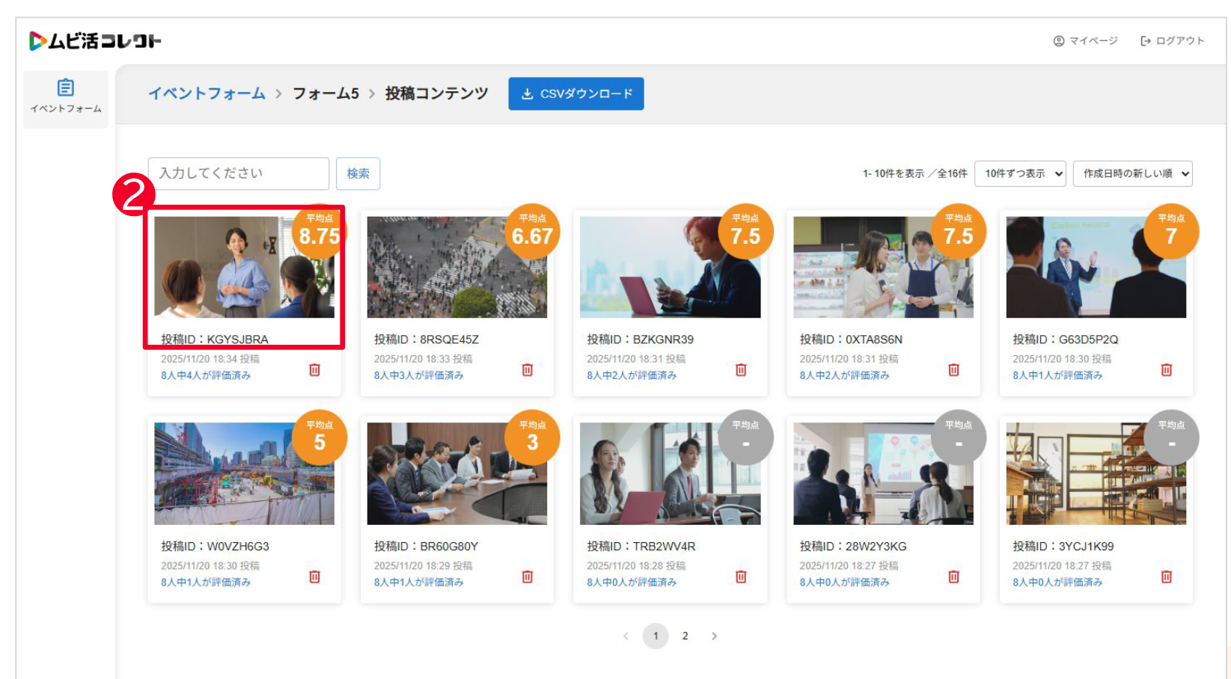Delete post 0XTA8S6N with trash icon
Viewport: 1231px width, 679px height.
tap(953, 370)
